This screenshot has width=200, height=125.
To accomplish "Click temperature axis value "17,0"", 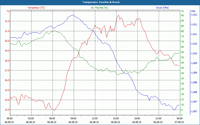I will (7, 70).
